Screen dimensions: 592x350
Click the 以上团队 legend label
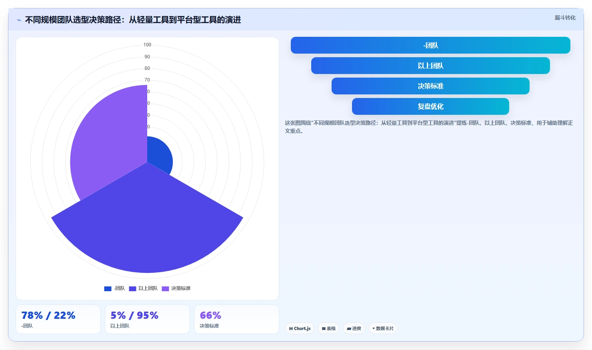click(148, 288)
